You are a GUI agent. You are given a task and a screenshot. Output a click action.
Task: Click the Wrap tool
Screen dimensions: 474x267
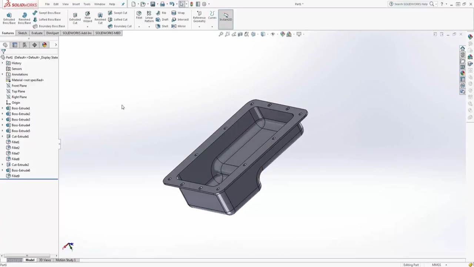coord(178,13)
